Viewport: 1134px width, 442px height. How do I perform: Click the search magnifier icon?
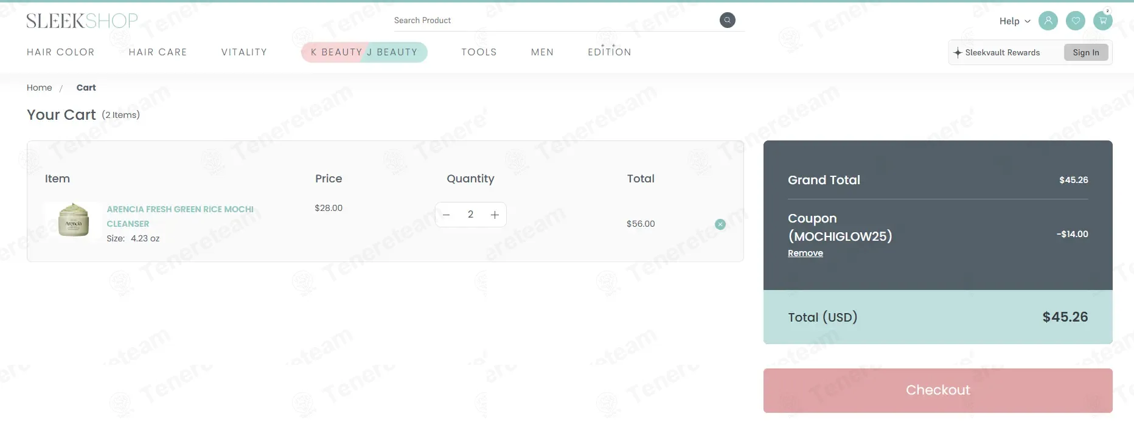coord(727,20)
